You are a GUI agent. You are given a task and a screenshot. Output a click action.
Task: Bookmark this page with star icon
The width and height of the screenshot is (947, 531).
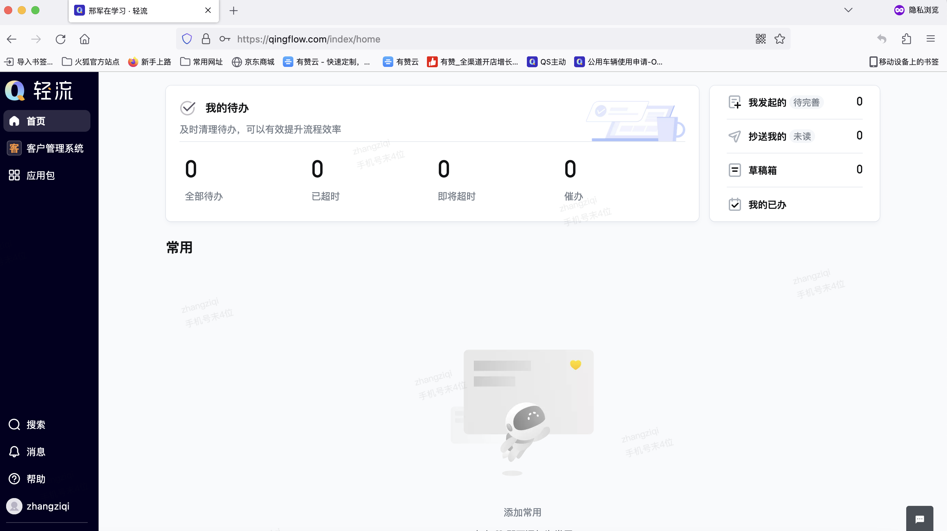point(780,39)
